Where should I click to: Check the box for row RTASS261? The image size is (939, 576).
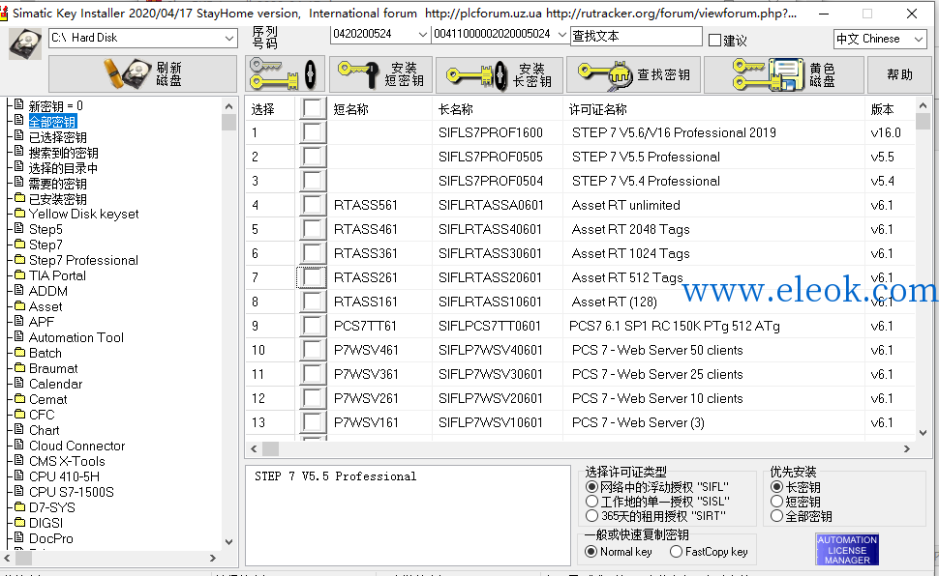click(x=313, y=277)
